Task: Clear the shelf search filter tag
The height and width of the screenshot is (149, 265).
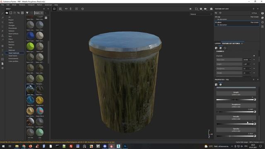Action: coord(42,13)
